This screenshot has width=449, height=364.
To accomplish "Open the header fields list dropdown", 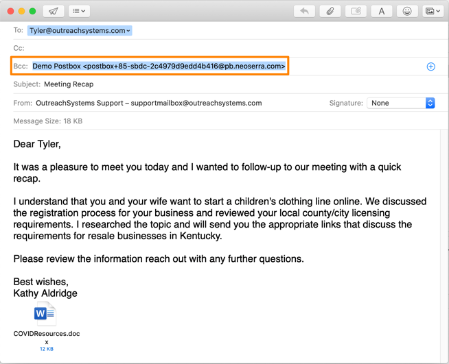I will click(x=79, y=11).
